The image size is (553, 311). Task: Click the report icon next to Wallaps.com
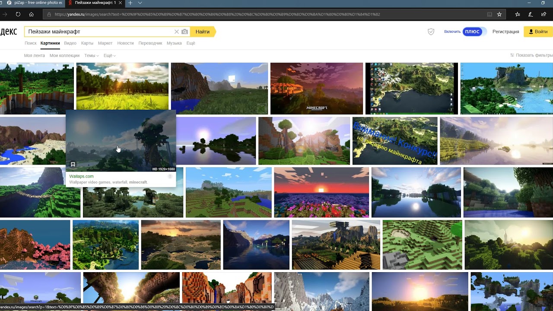170,176
